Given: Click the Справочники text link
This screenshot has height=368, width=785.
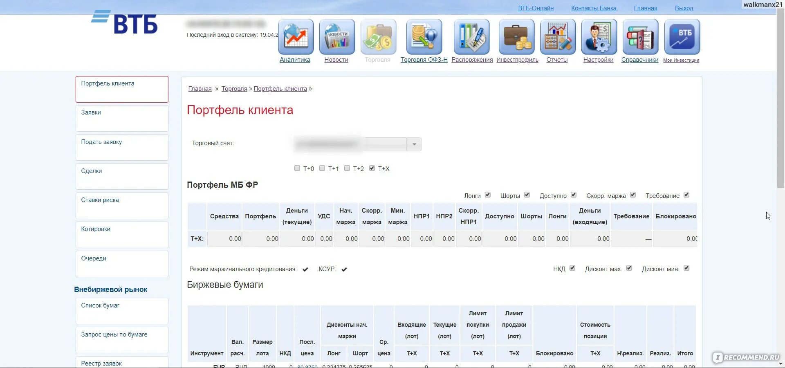Looking at the screenshot, I should pos(640,60).
